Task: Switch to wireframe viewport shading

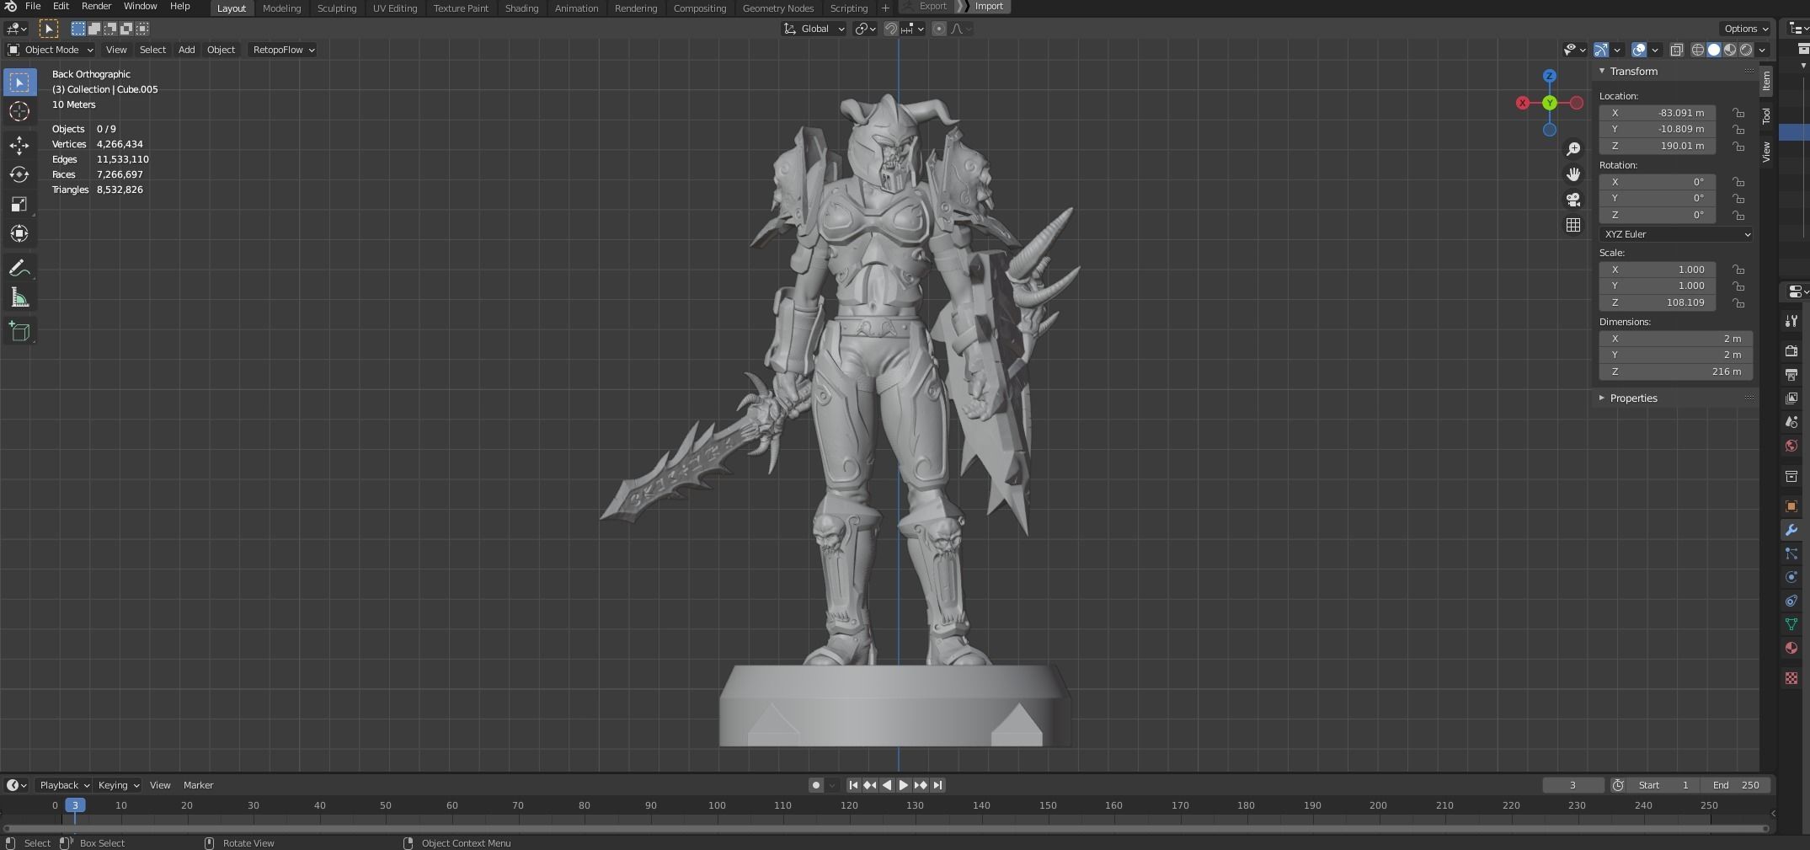Action: 1698,50
